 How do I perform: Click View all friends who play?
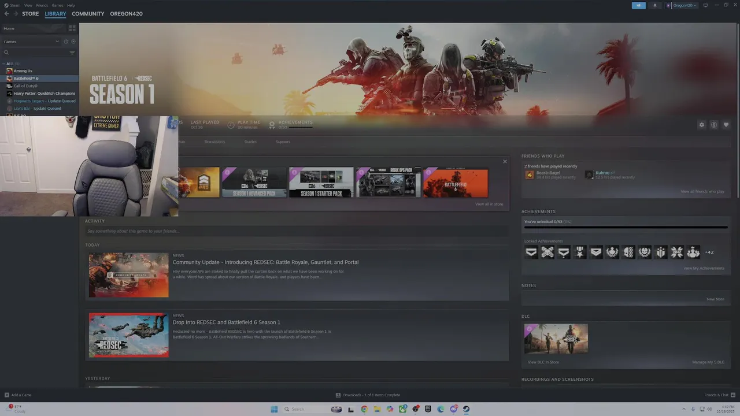coord(702,191)
